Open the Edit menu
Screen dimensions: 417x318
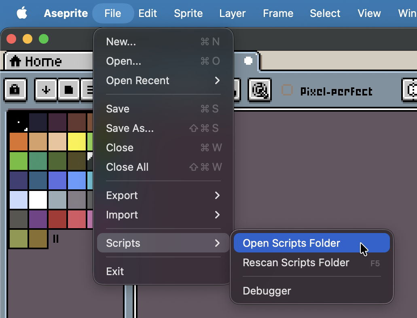pyautogui.click(x=148, y=13)
